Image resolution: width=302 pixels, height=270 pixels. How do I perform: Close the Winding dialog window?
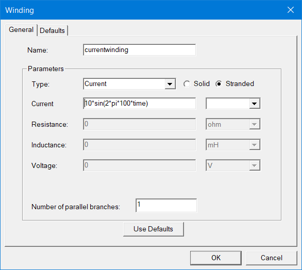pyautogui.click(x=291, y=10)
